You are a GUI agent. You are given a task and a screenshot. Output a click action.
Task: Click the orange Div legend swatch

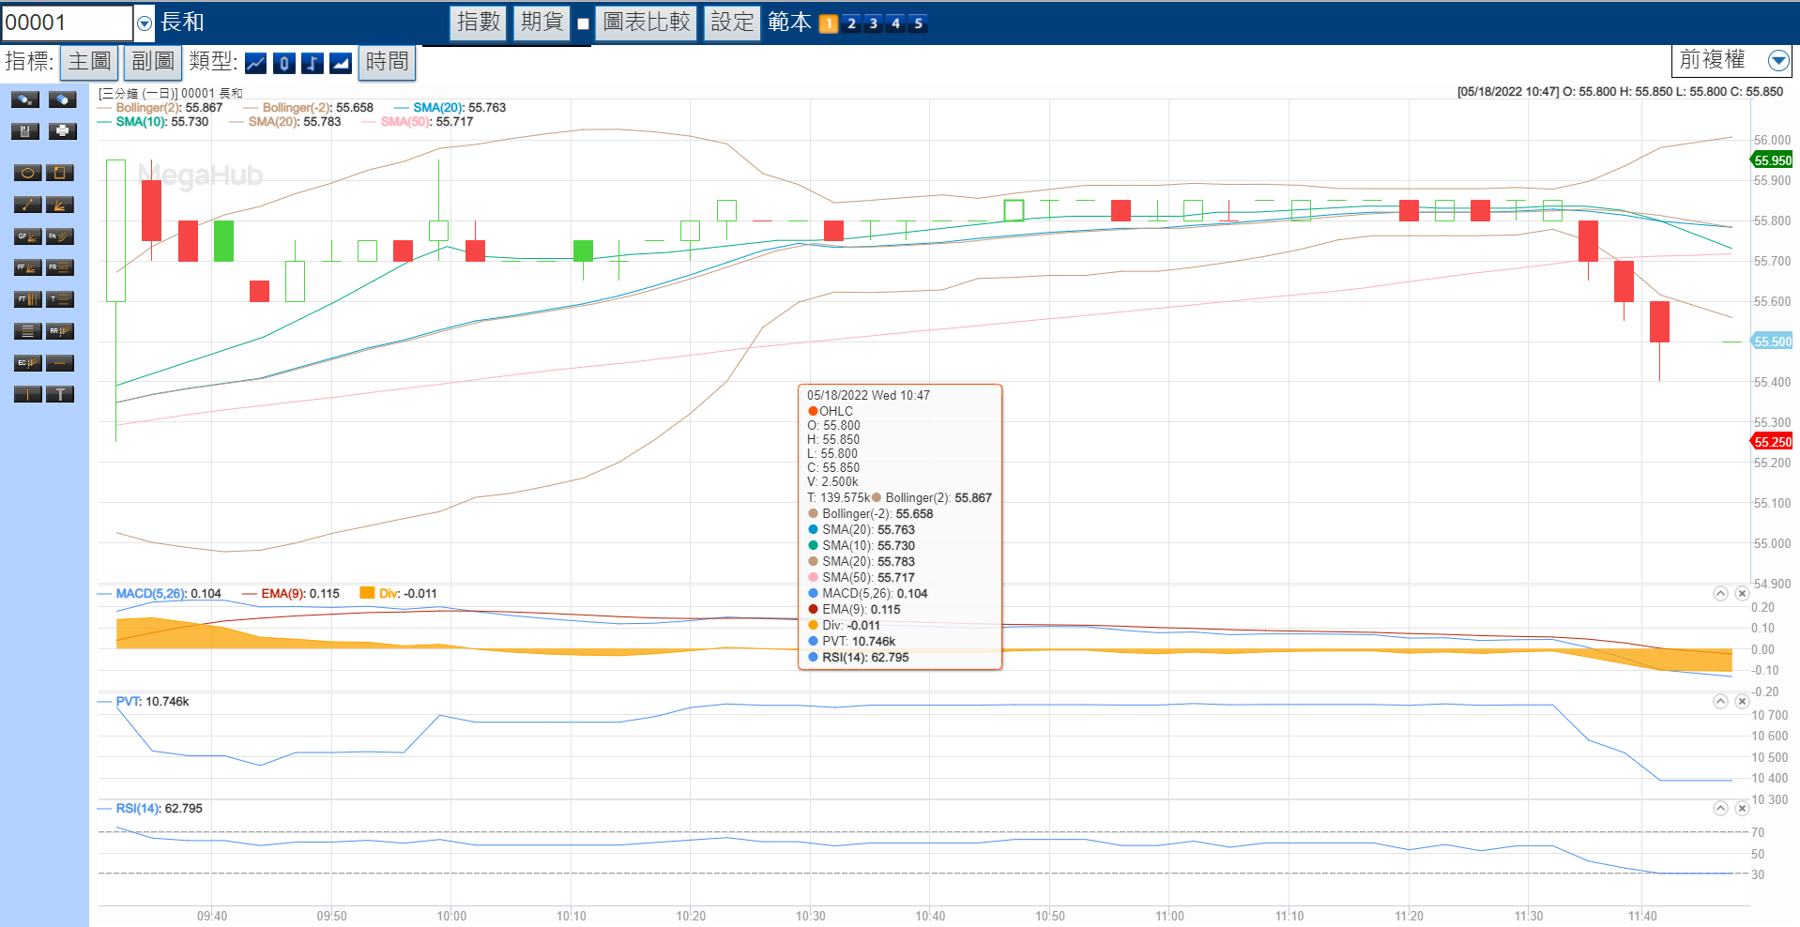click(367, 593)
